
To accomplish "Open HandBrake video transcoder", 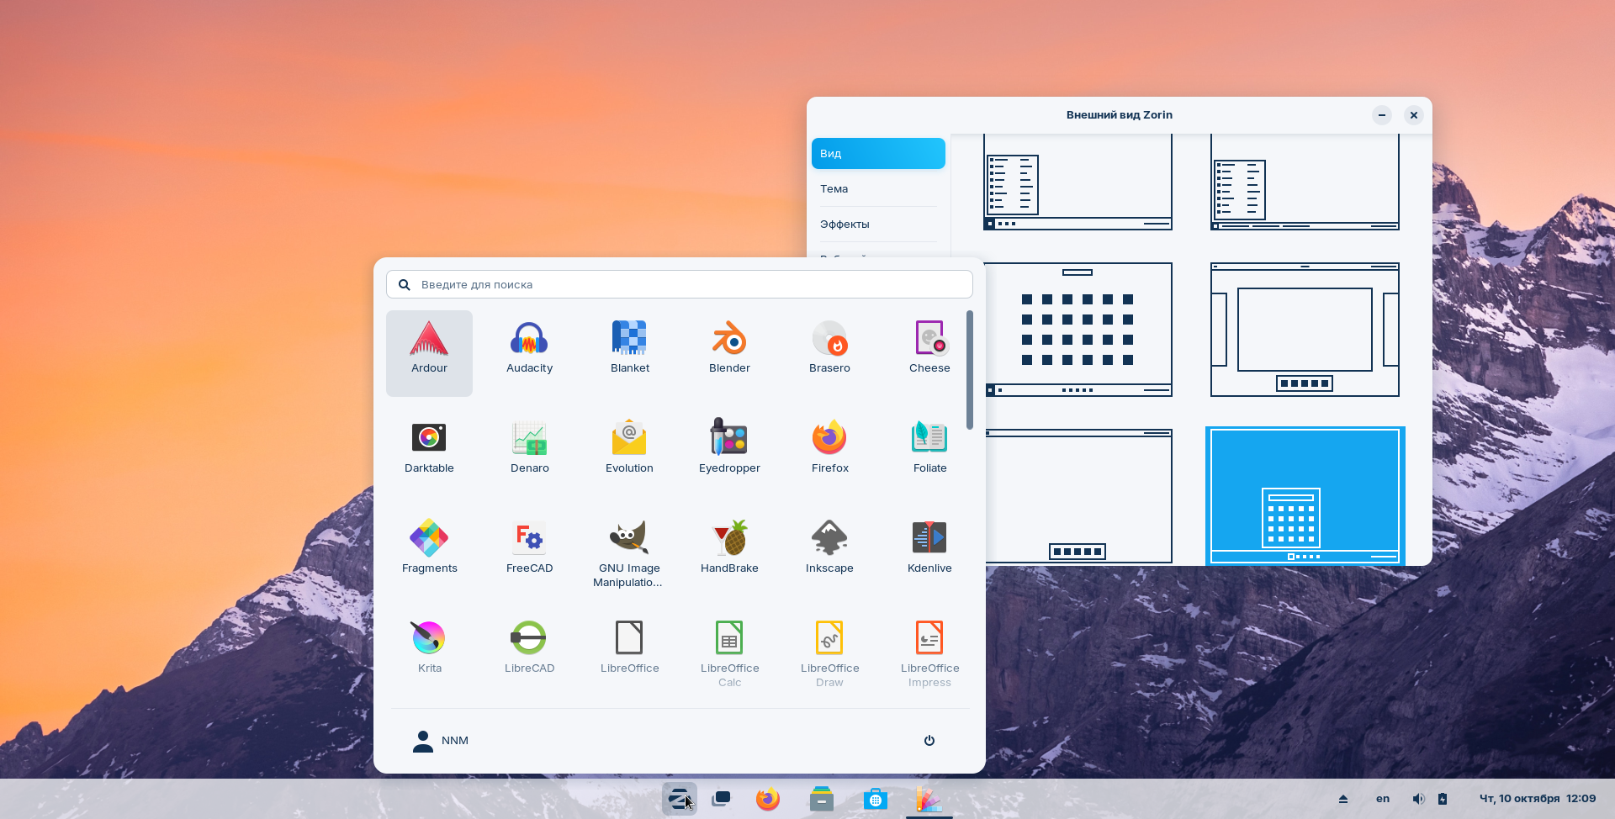I will pyautogui.click(x=729, y=553).
